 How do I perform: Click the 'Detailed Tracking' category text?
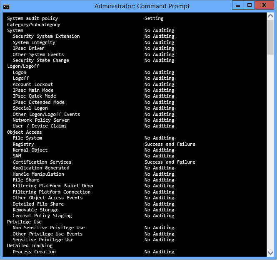tap(30, 245)
